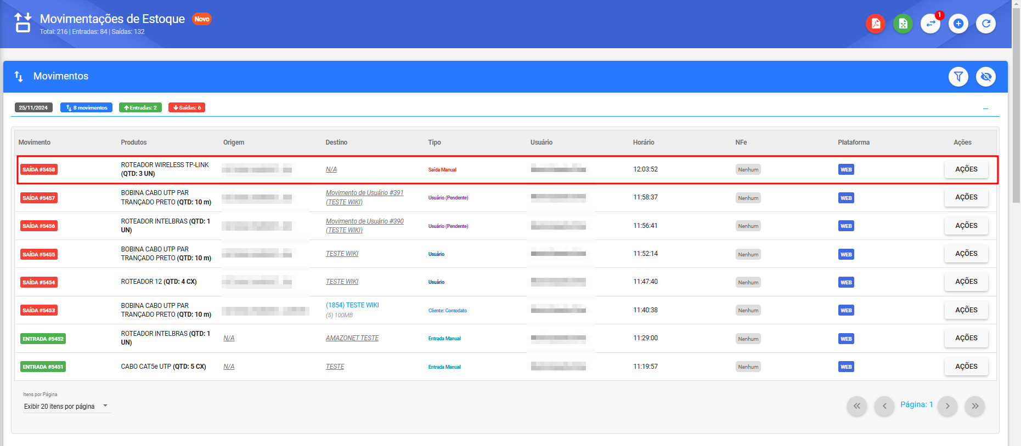Screen dimensions: 1021x446
Task: Click the Produtos column header
Action: pyautogui.click(x=134, y=142)
